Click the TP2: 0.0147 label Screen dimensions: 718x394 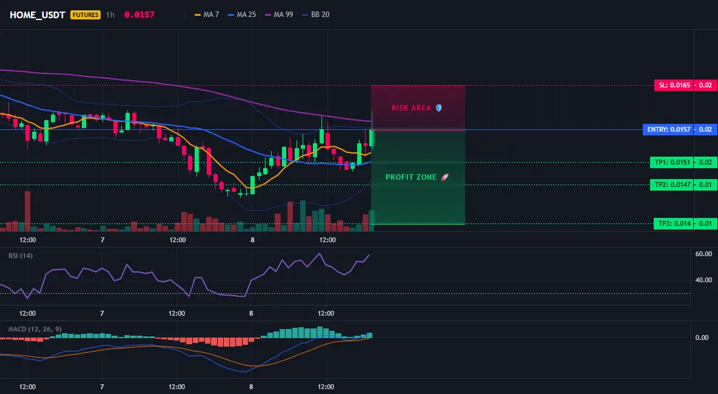[x=672, y=185]
